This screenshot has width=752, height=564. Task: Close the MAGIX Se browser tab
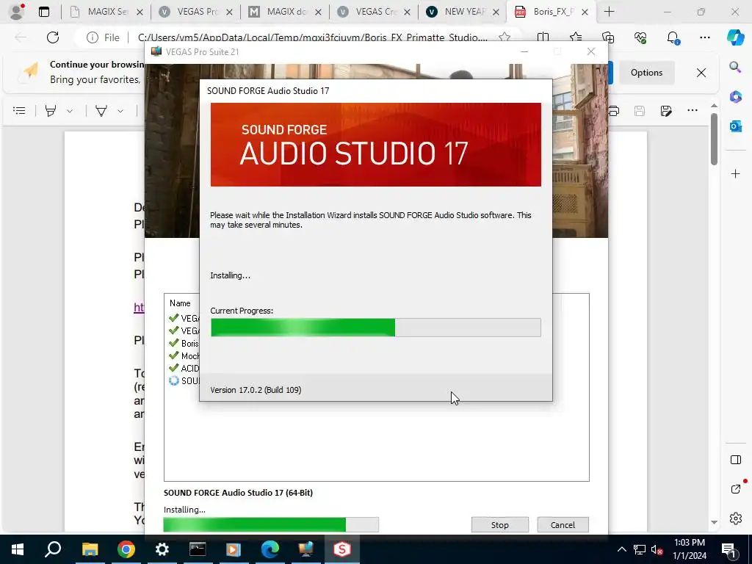(x=140, y=12)
